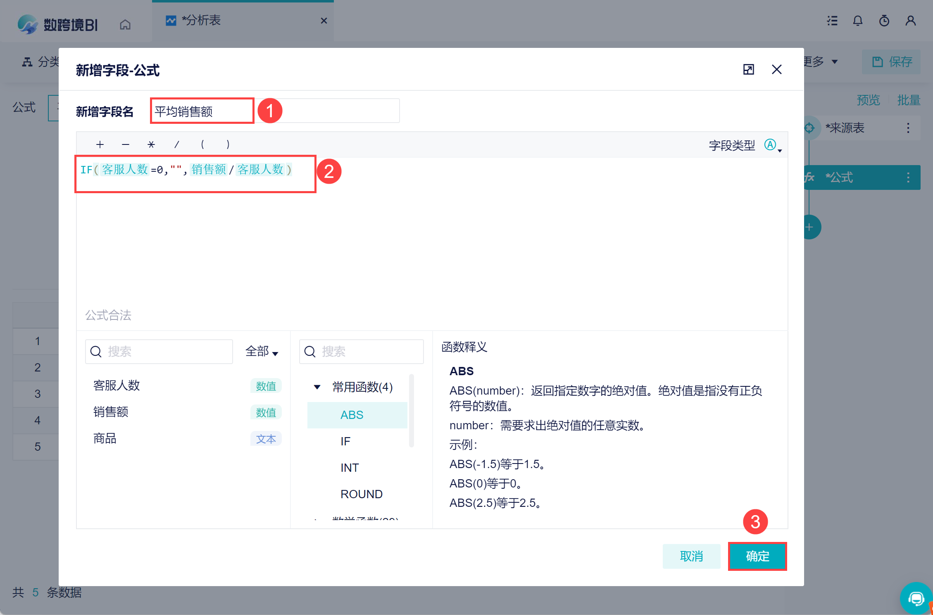Insert the plus operator in formula
Screen dimensions: 933x615
(x=100, y=144)
